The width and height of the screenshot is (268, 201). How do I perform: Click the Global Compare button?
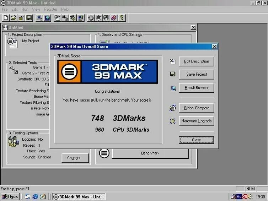coord(197,108)
